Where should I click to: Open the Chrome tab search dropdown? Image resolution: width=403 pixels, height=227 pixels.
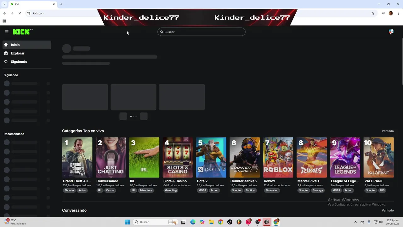click(4, 4)
